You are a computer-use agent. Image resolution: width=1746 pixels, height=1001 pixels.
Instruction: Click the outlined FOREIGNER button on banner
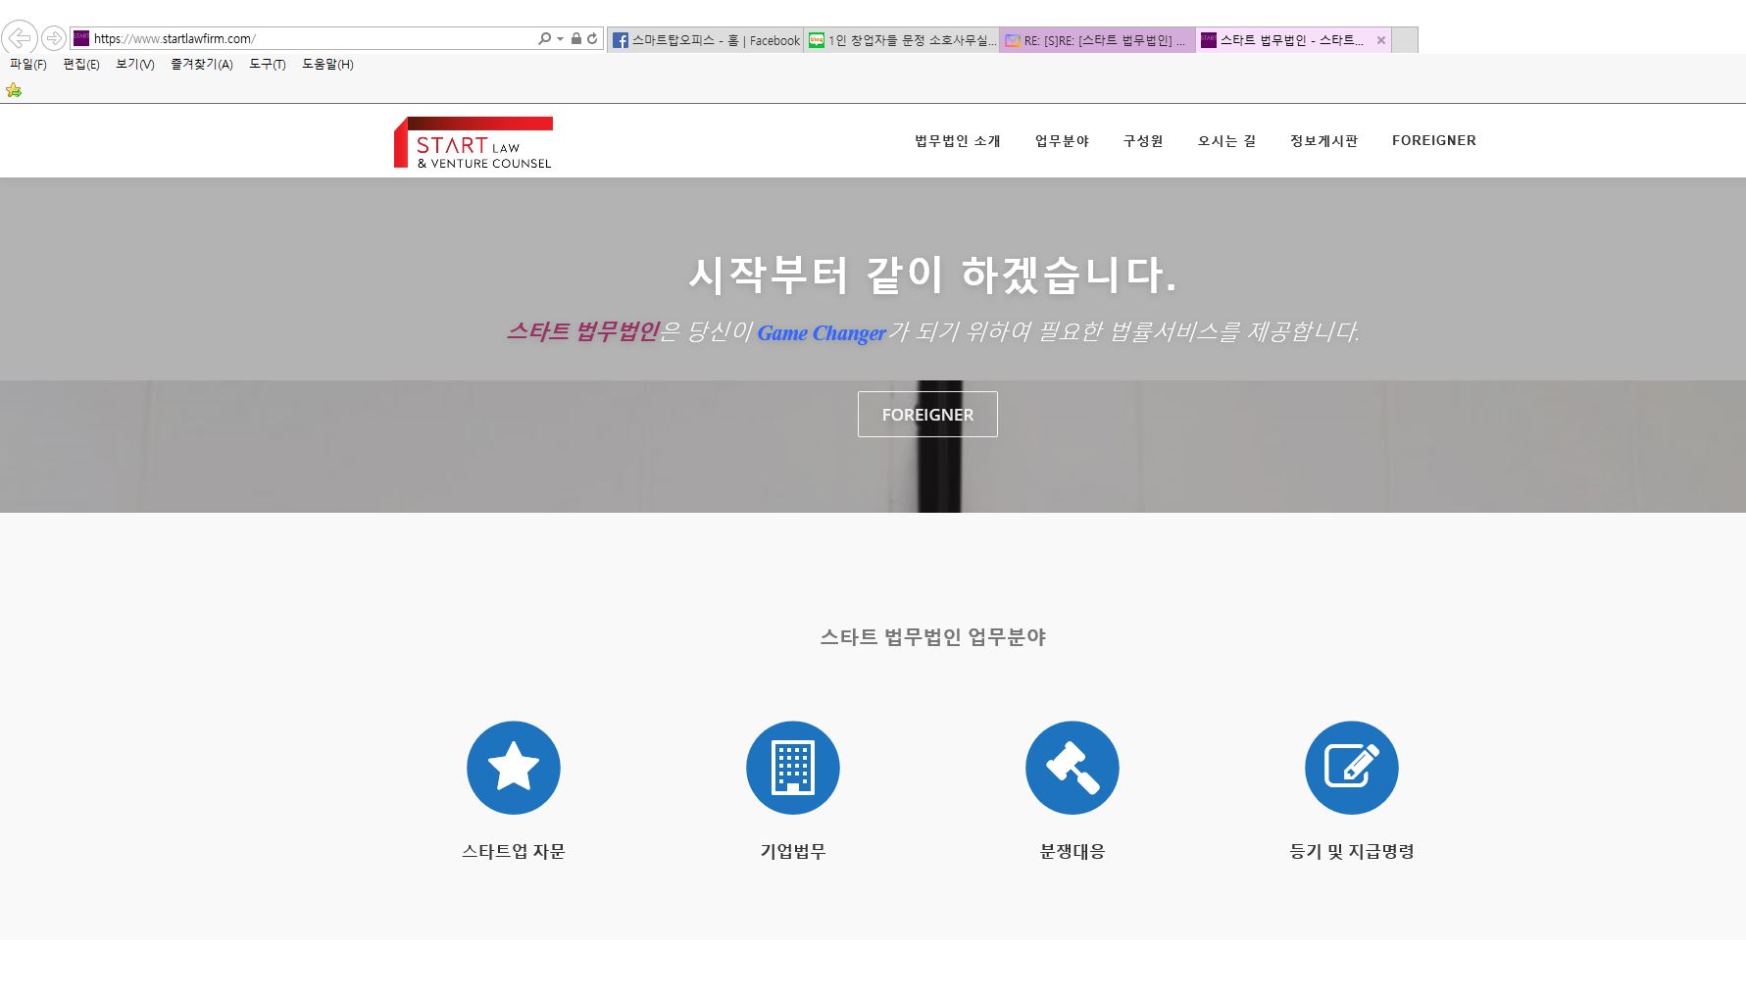[927, 415]
